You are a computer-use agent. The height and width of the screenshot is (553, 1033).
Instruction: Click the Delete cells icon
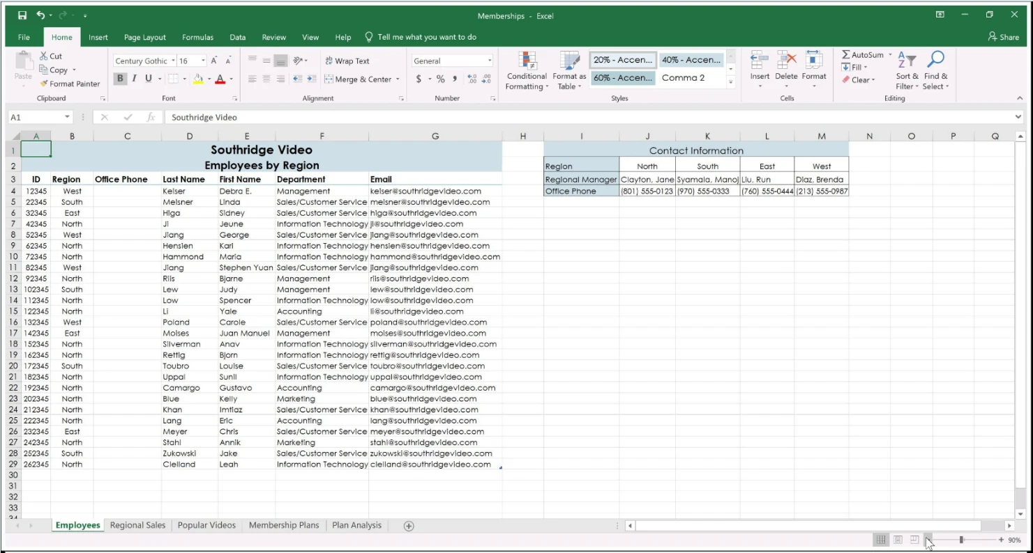pyautogui.click(x=786, y=61)
